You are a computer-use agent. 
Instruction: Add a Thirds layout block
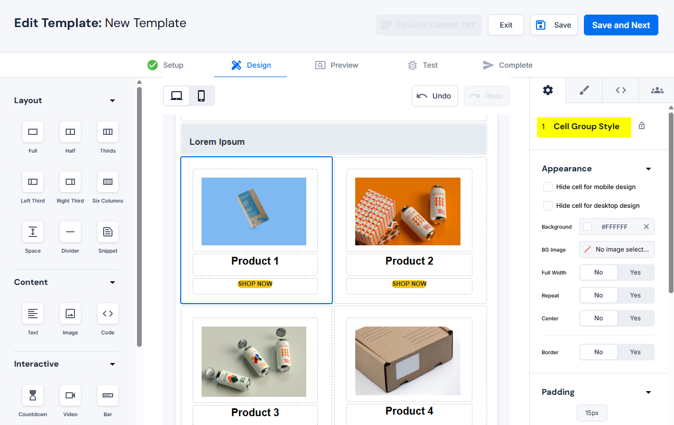pyautogui.click(x=108, y=132)
